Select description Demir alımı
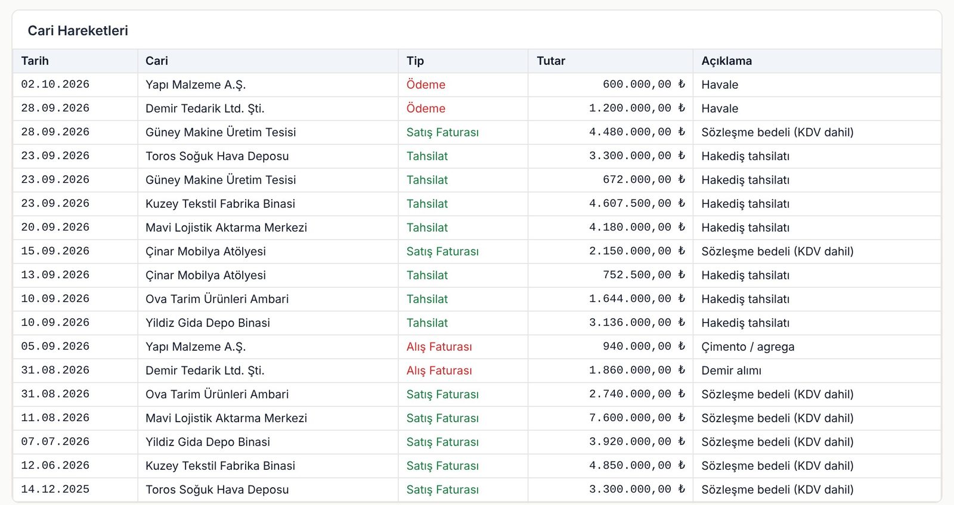Screen dimensions: 954x505 pos(731,370)
